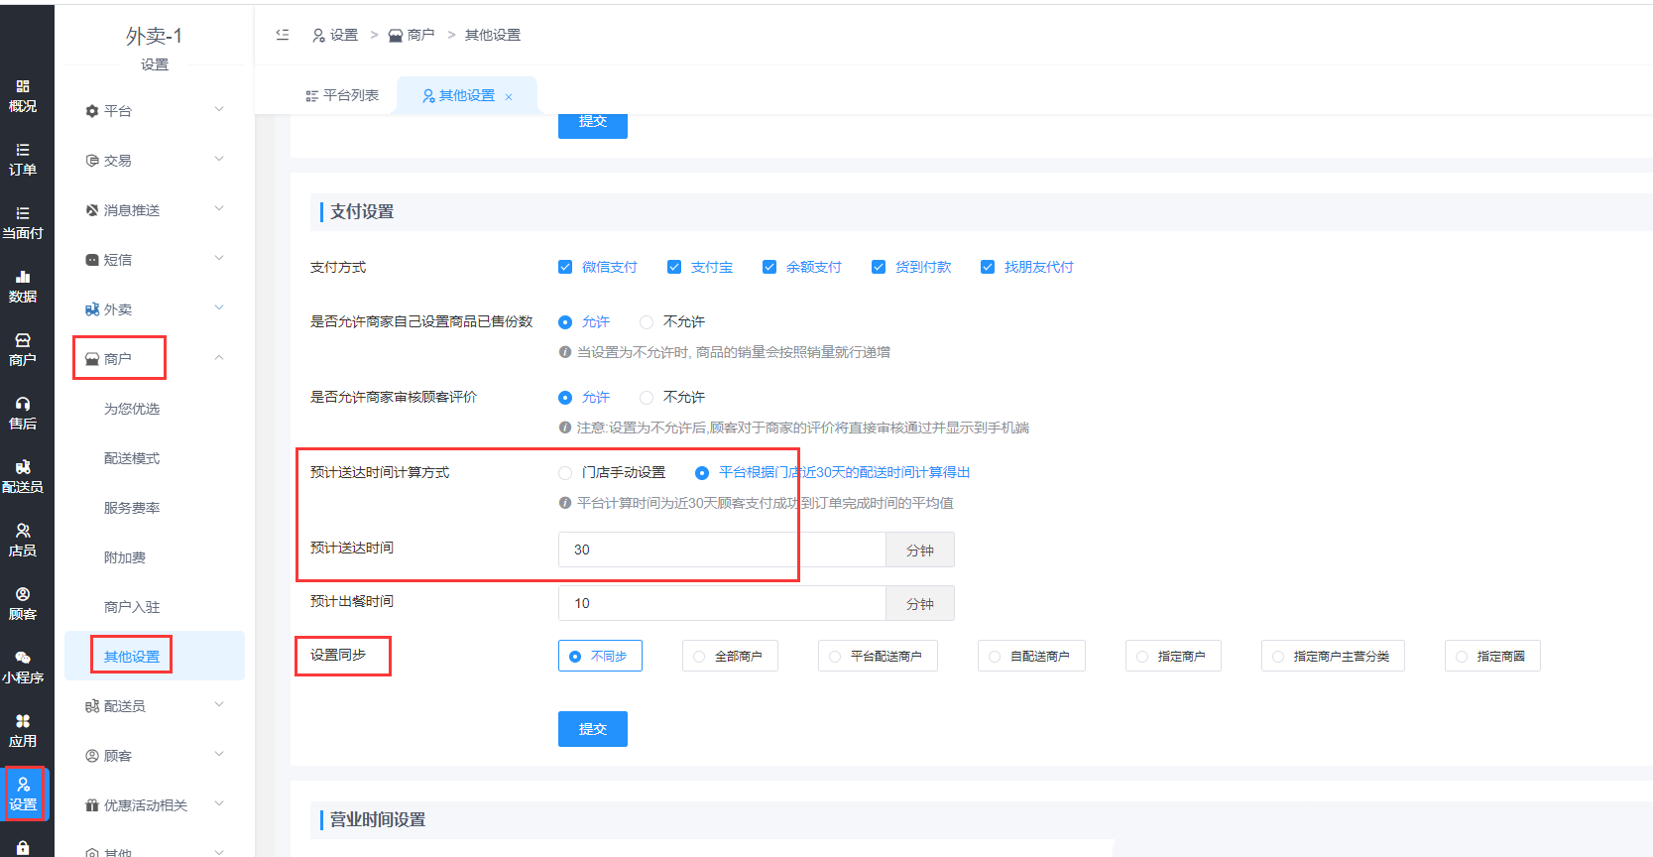Viewport: 1653px width, 857px height.
Task: Click the 预计送达时间 input field
Action: 722,550
